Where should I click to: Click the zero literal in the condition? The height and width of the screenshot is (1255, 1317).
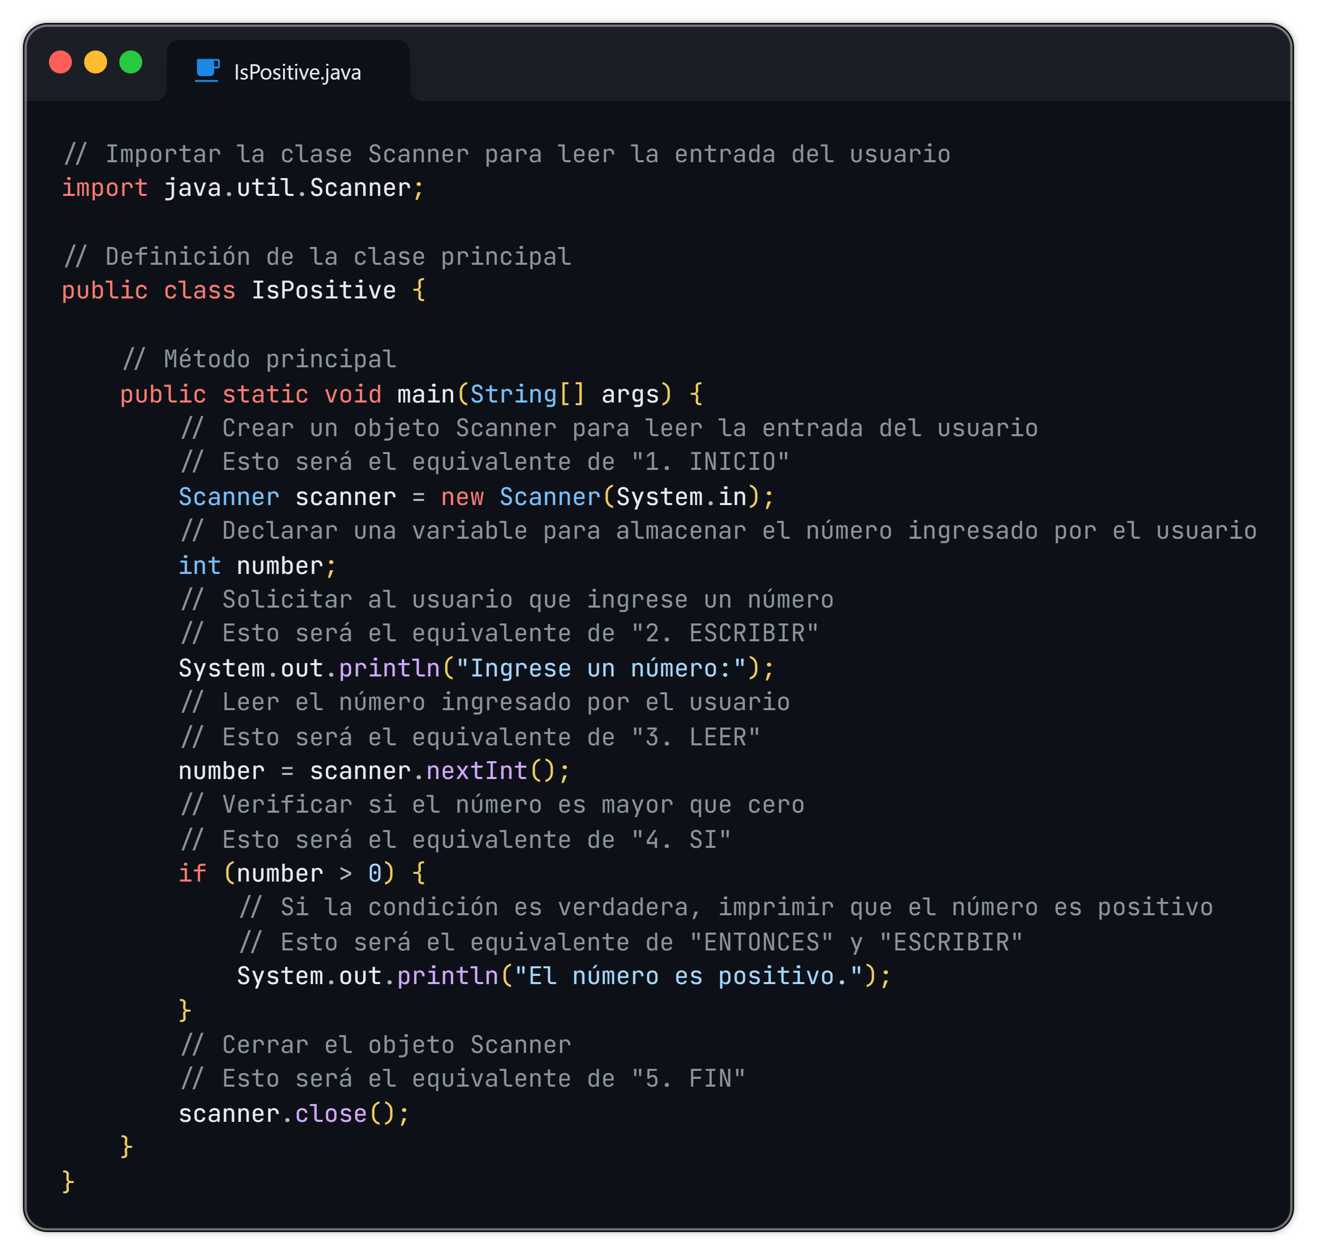375,874
